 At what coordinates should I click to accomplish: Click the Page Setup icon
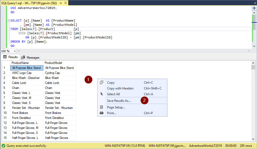[101, 107]
